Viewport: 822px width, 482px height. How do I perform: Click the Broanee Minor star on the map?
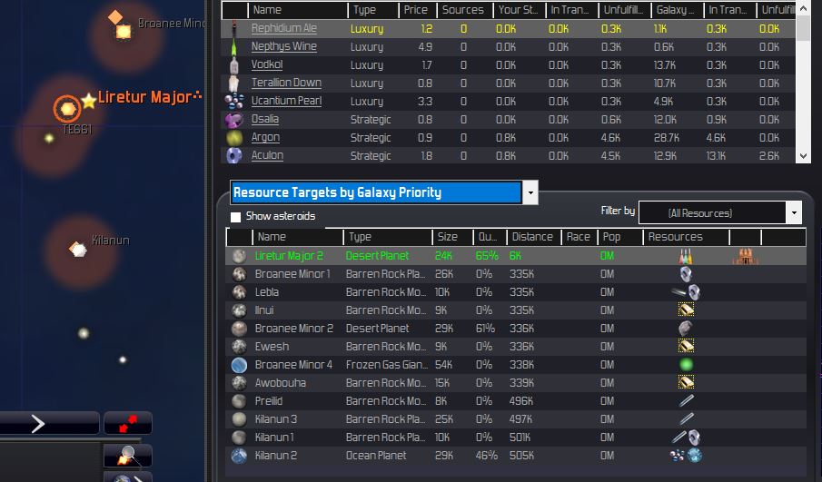point(124,32)
